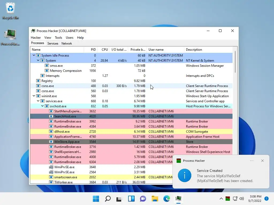Click the SearchHost.exe process icon

[x=51, y=116]
